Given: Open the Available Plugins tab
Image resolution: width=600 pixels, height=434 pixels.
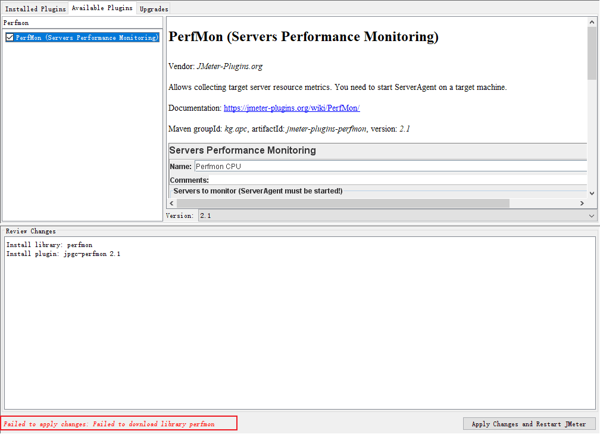Looking at the screenshot, I should 102,8.
